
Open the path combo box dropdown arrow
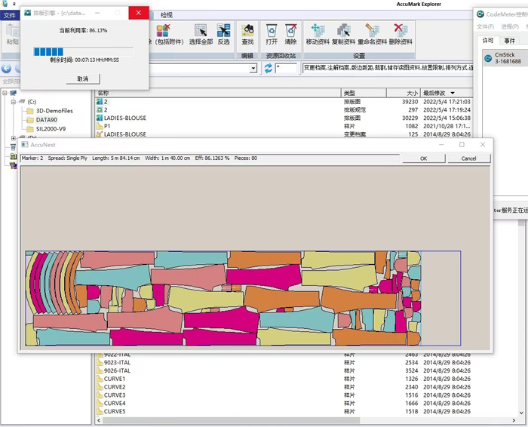coord(253,69)
